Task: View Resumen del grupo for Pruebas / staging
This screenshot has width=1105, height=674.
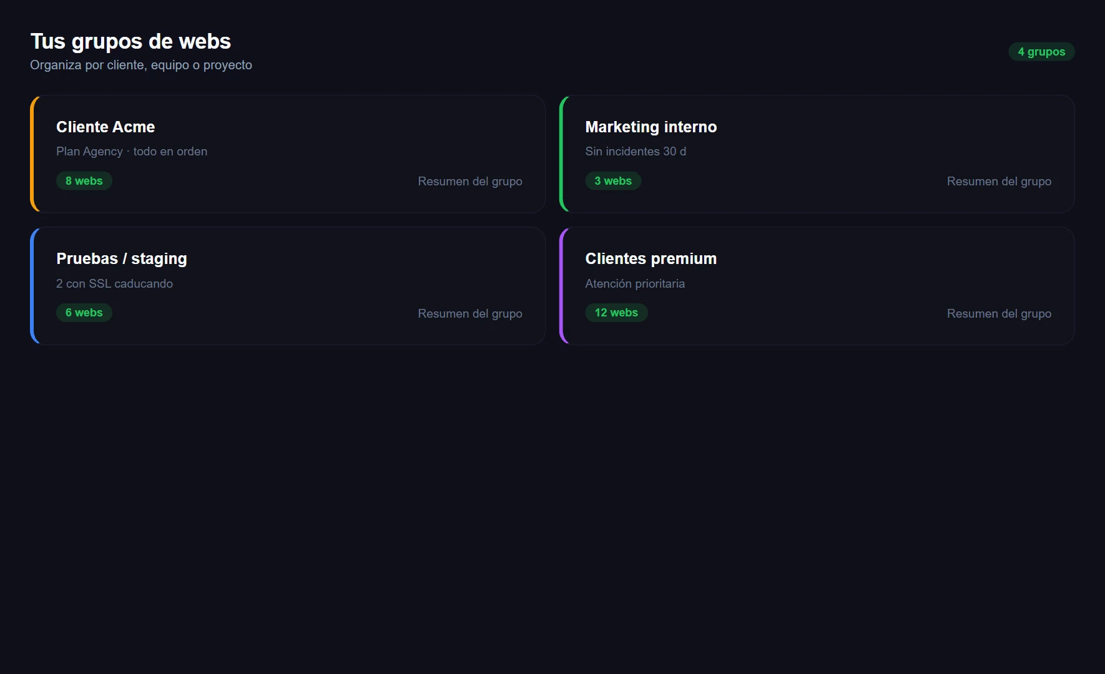Action: [469, 314]
